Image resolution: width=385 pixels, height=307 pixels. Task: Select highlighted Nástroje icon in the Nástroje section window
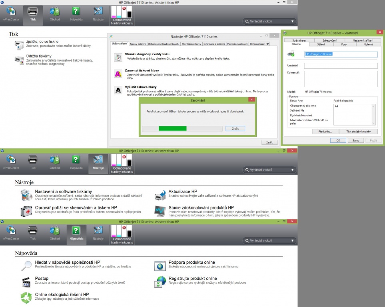(98, 163)
